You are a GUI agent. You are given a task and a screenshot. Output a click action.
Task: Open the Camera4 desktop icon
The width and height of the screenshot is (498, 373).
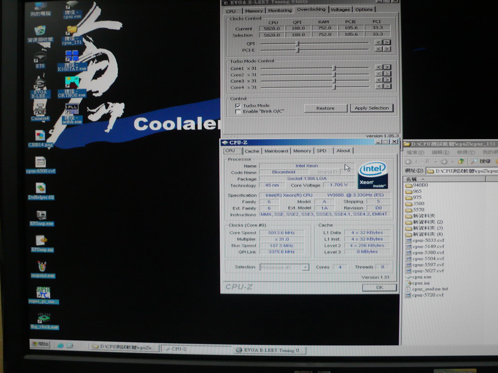(x=40, y=112)
